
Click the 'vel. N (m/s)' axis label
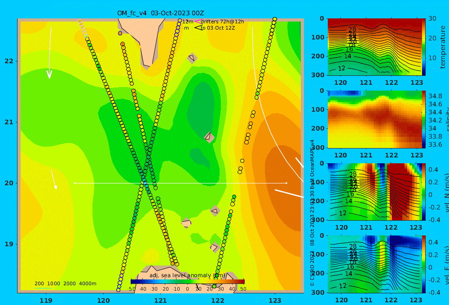pyautogui.click(x=446, y=193)
